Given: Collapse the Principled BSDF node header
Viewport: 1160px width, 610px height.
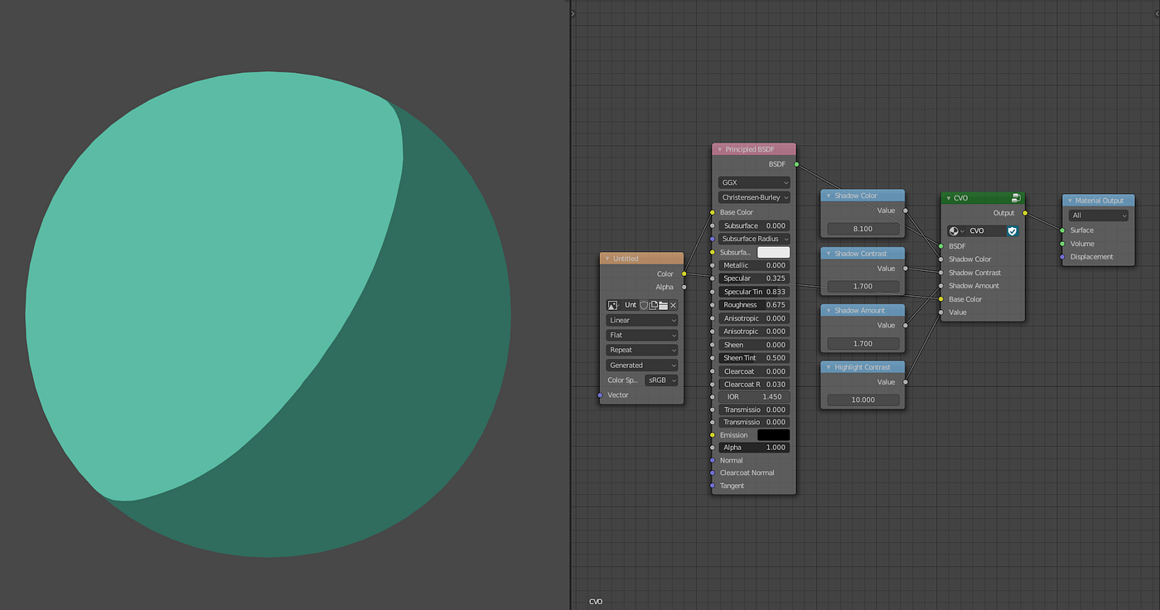Looking at the screenshot, I should tap(720, 148).
